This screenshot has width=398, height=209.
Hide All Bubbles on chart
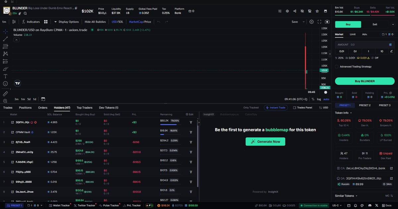coord(95,22)
